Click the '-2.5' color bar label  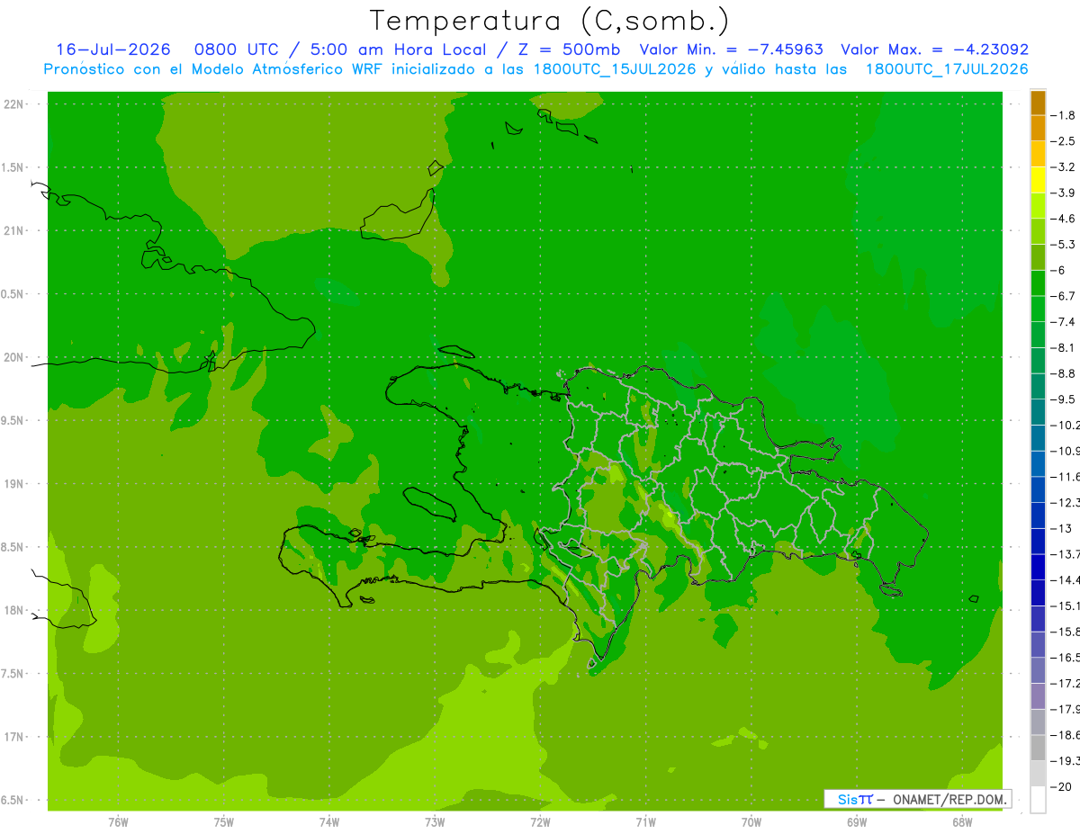[1063, 141]
